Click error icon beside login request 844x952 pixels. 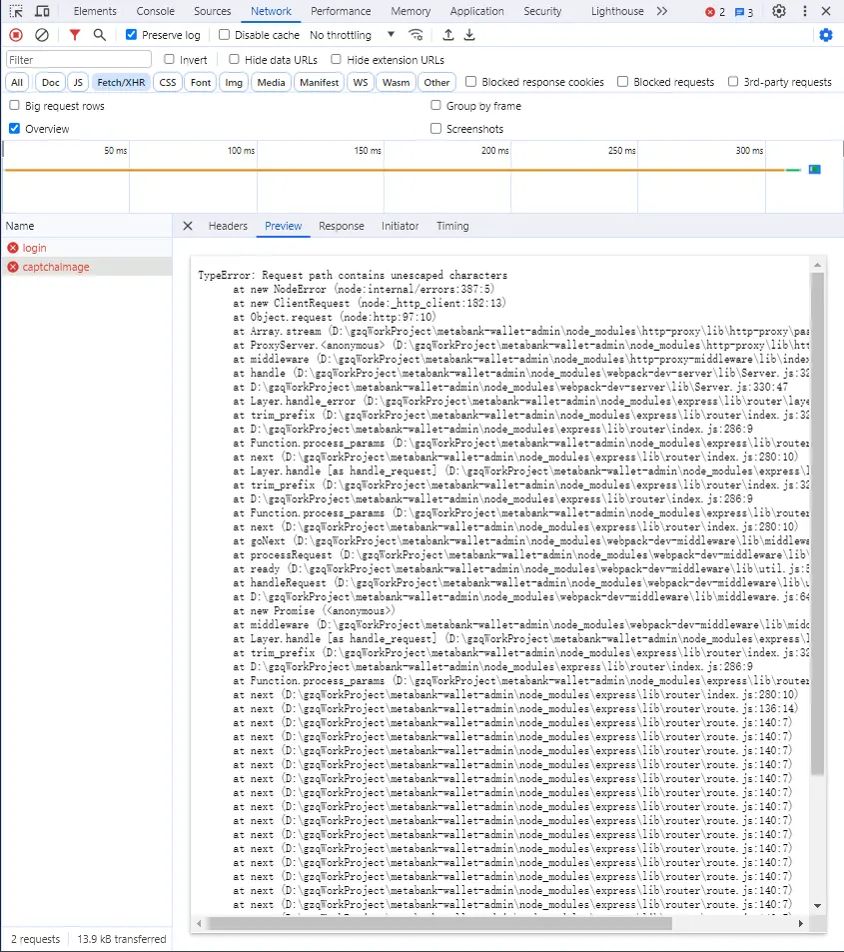[x=13, y=248]
